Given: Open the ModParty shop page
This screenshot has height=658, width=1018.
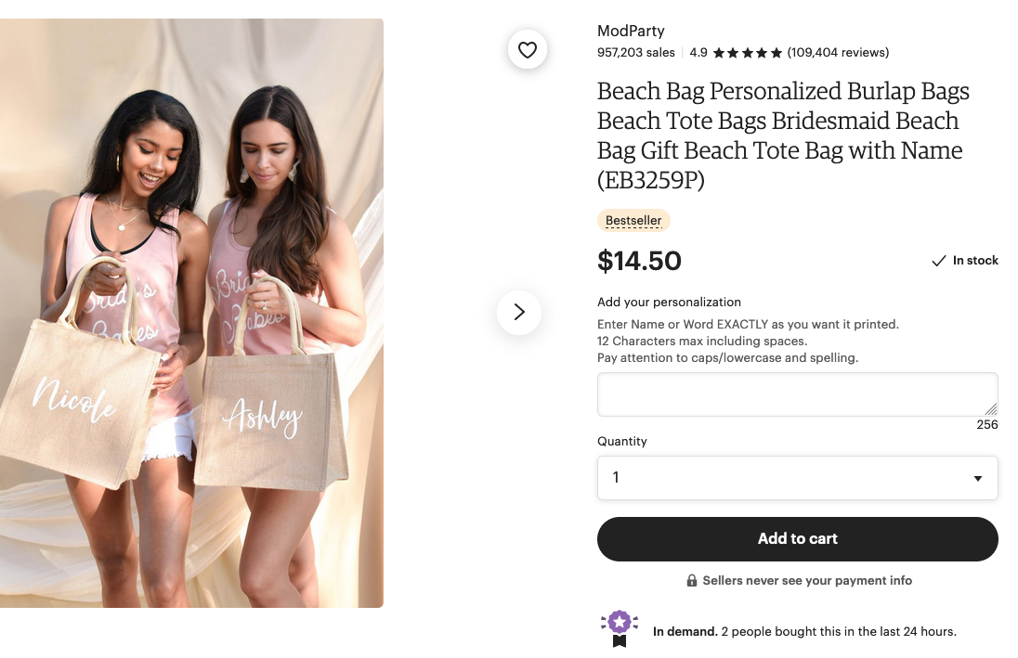Looking at the screenshot, I should tap(631, 32).
